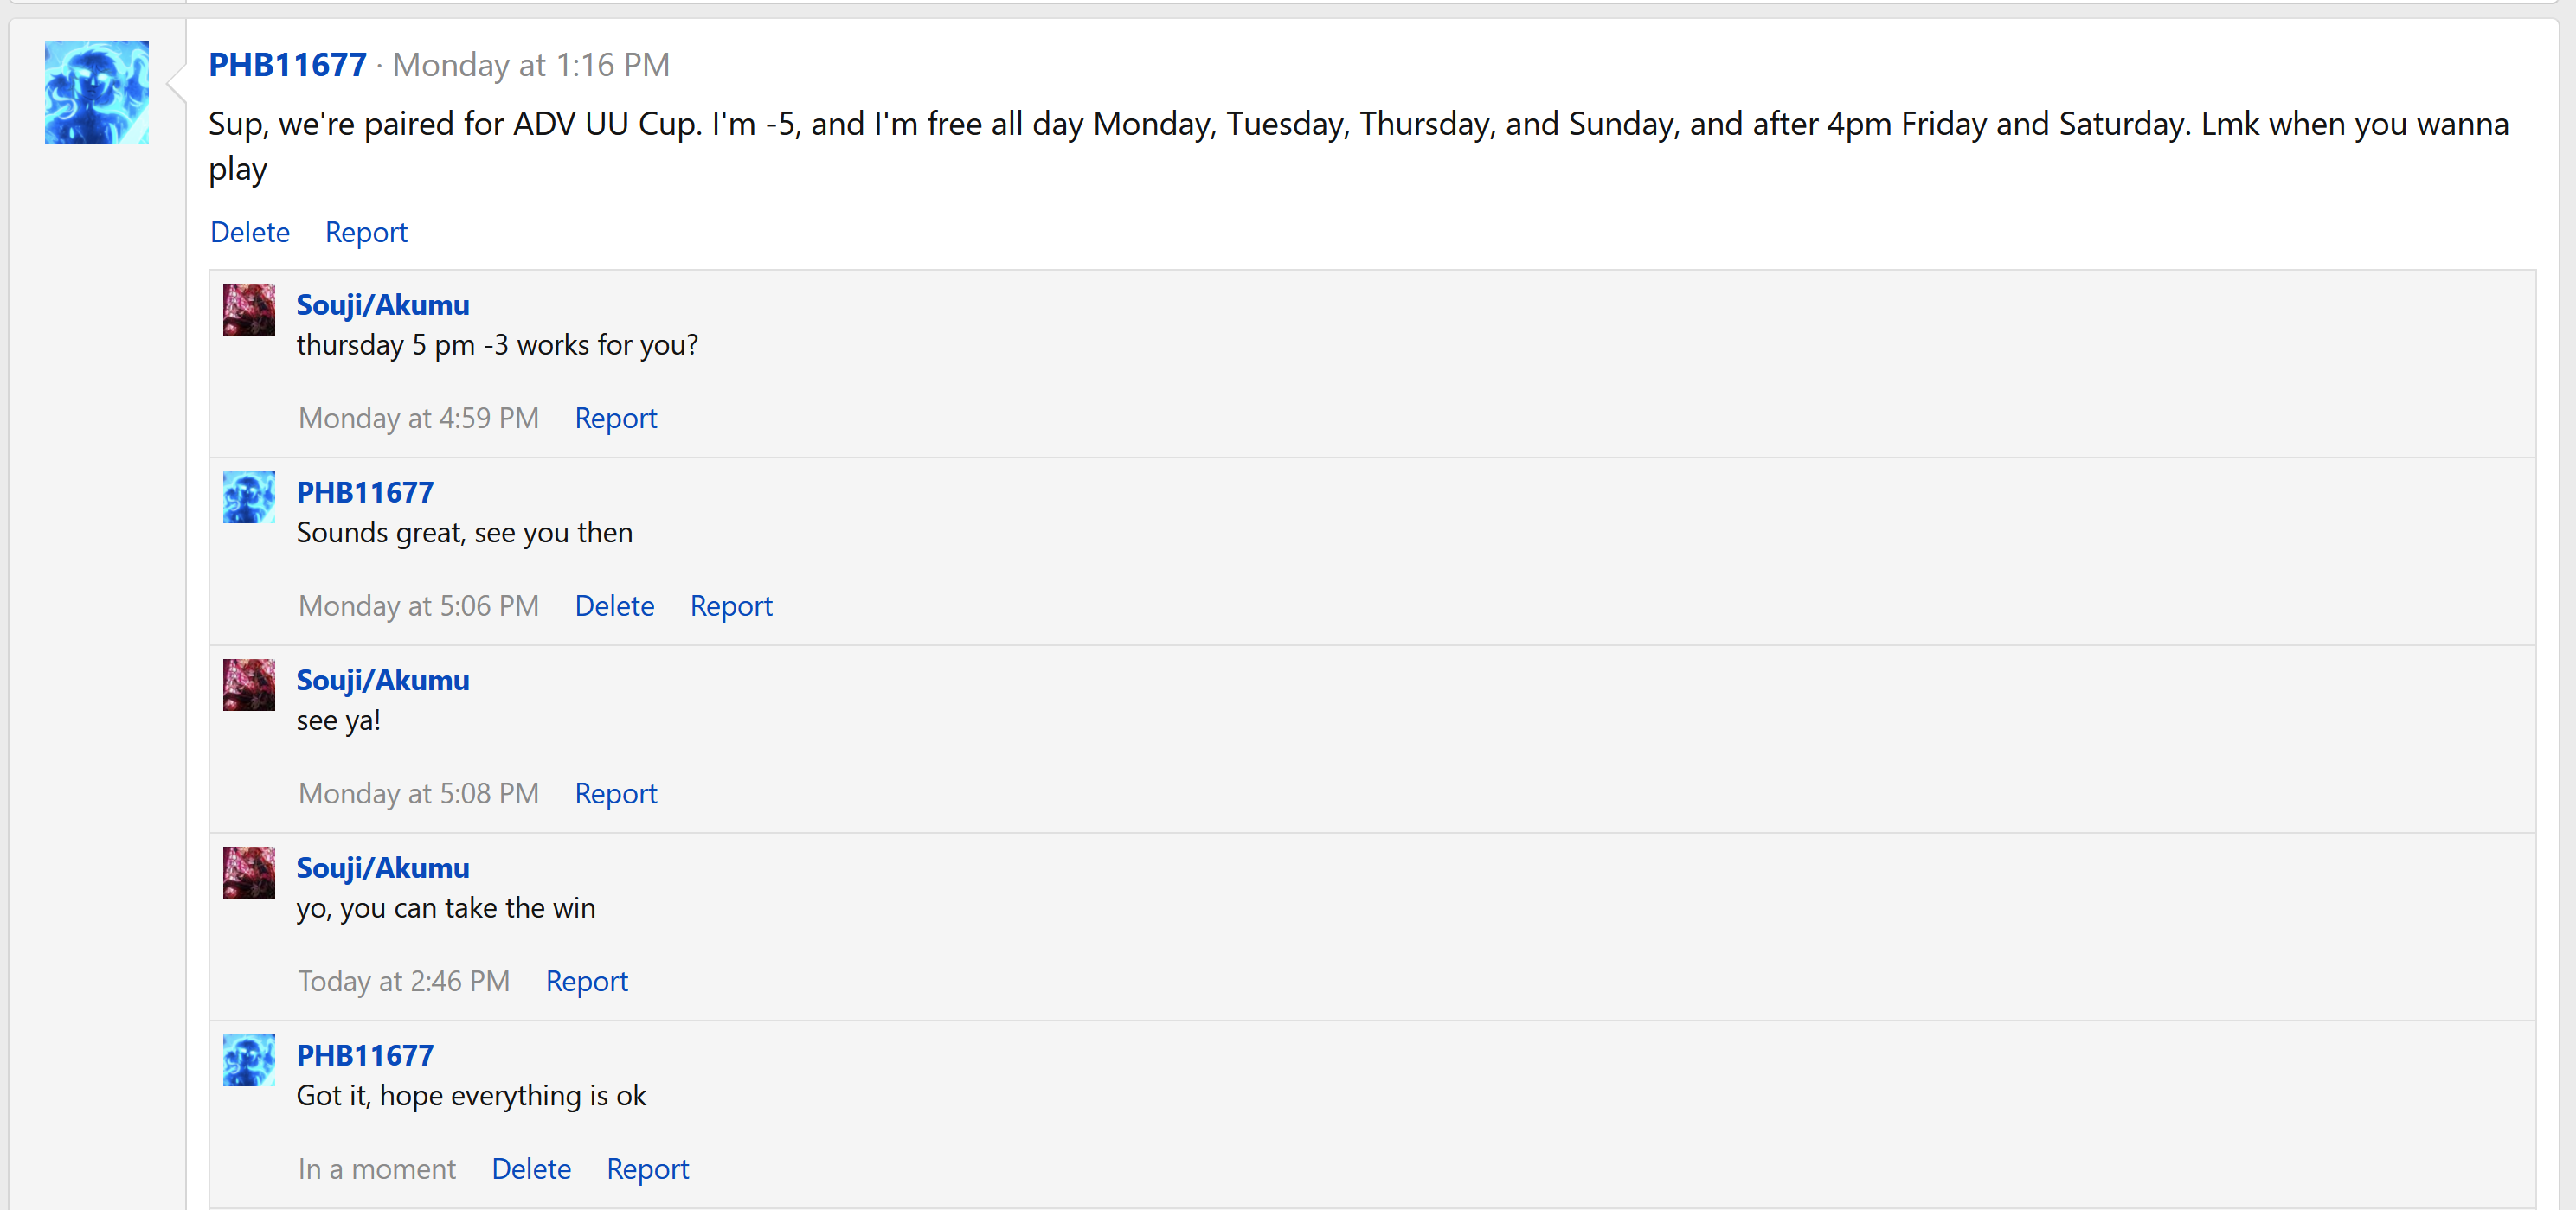Report the 'yo, you can take the win' comment
This screenshot has height=1210, width=2576.
tap(586, 983)
